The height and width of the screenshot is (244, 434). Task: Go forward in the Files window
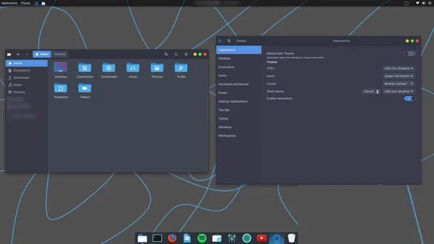tap(27, 54)
